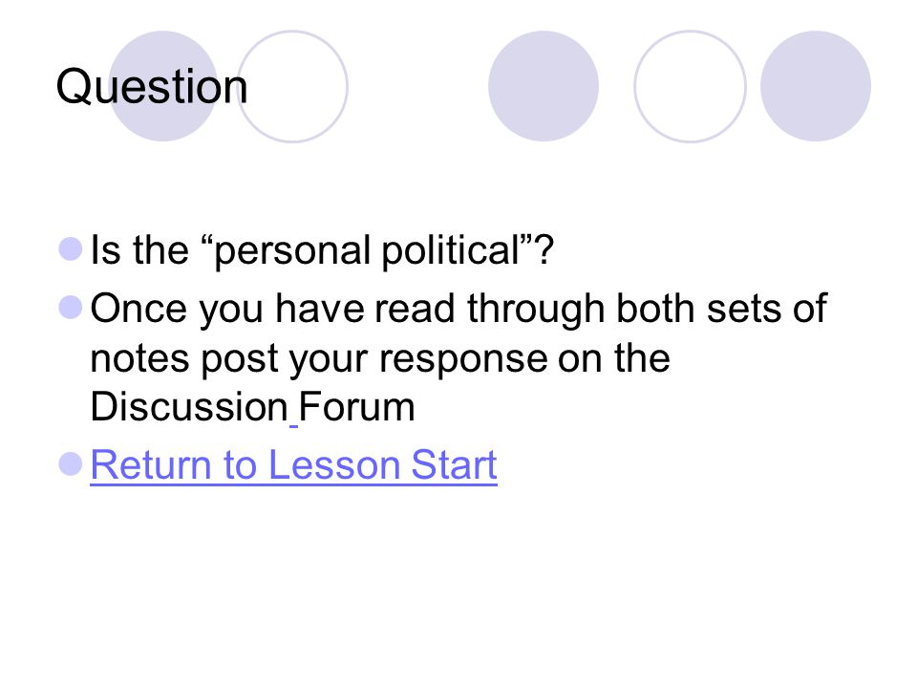Select the bullet next to Once you have read
917x688 pixels.
71,307
